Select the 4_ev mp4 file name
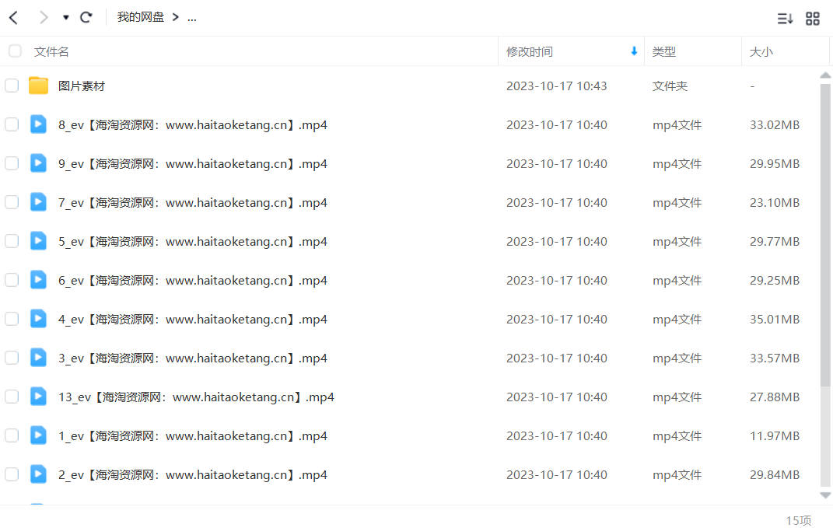The image size is (833, 528). pyautogui.click(x=193, y=320)
